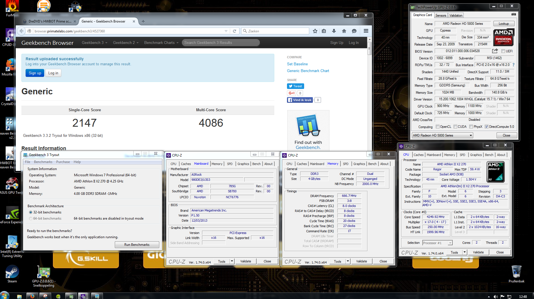Image resolution: width=534 pixels, height=299 pixels.
Task: Click Lookup button in GPU-Z
Action: coord(504,24)
